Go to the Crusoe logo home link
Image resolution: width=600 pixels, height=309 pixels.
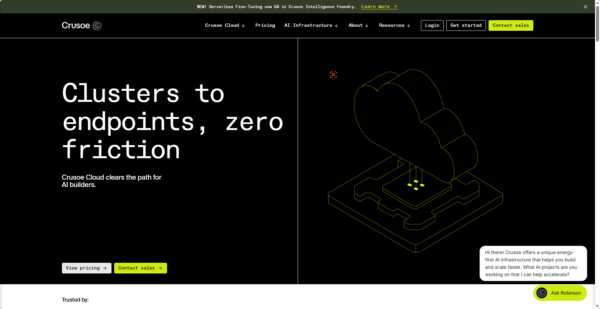[82, 25]
